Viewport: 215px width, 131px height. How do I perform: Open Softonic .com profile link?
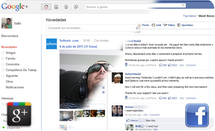click(x=69, y=41)
